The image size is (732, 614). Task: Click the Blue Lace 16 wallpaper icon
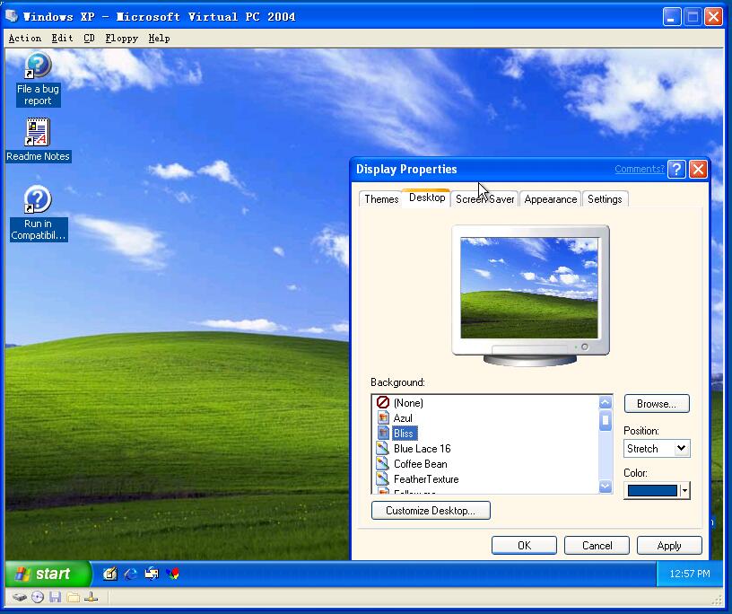point(383,449)
